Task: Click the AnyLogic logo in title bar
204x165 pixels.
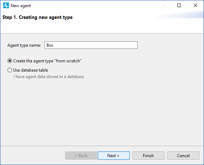Action: pos(6,5)
